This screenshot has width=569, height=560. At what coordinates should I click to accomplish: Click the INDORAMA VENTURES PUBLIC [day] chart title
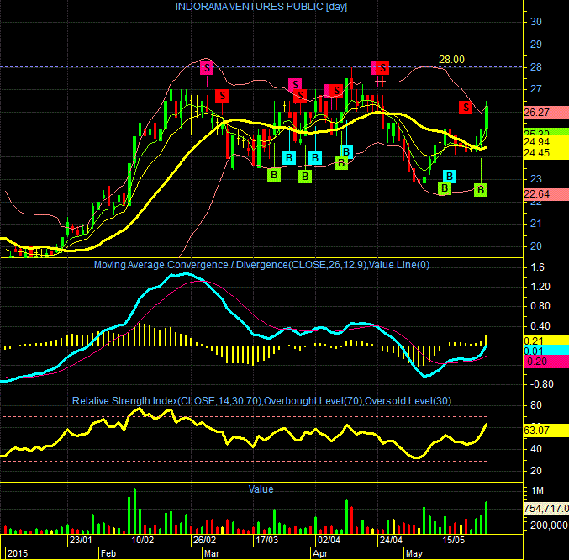(261, 7)
